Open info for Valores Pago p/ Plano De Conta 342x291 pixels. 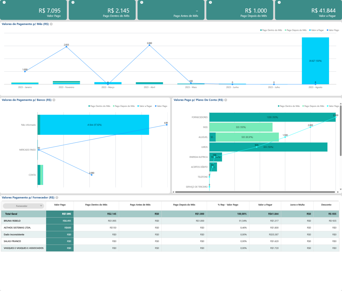pyautogui.click(x=226, y=99)
